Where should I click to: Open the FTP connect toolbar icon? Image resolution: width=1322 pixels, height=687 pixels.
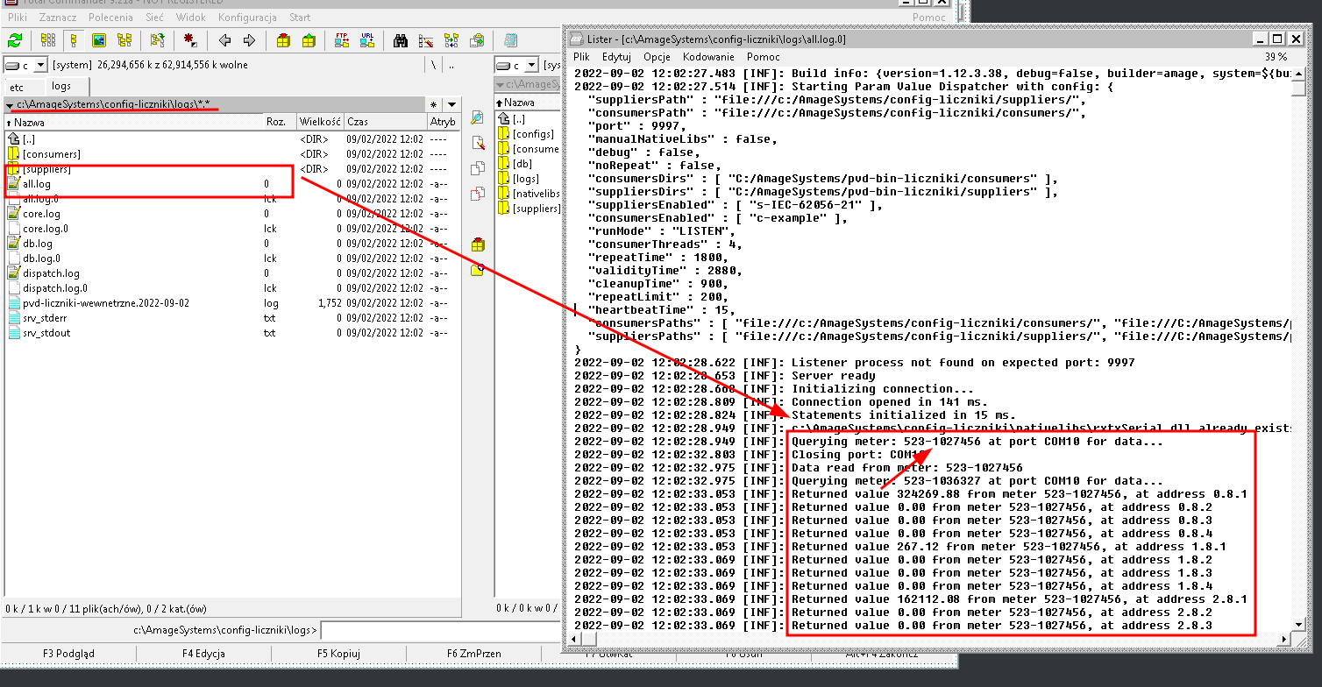(x=342, y=40)
